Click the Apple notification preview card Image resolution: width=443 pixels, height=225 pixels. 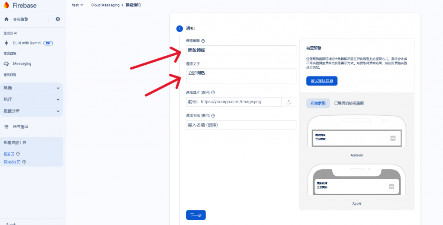tap(356, 187)
